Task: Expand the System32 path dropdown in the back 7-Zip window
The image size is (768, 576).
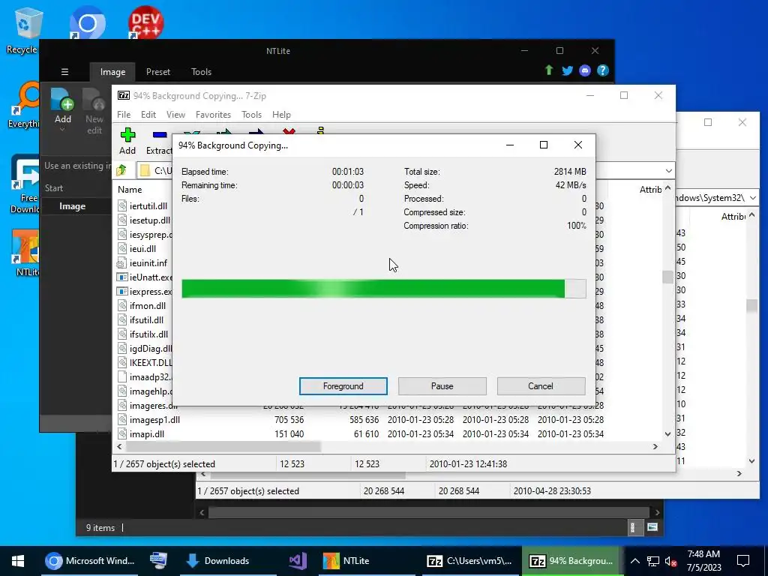Action: coord(752,198)
